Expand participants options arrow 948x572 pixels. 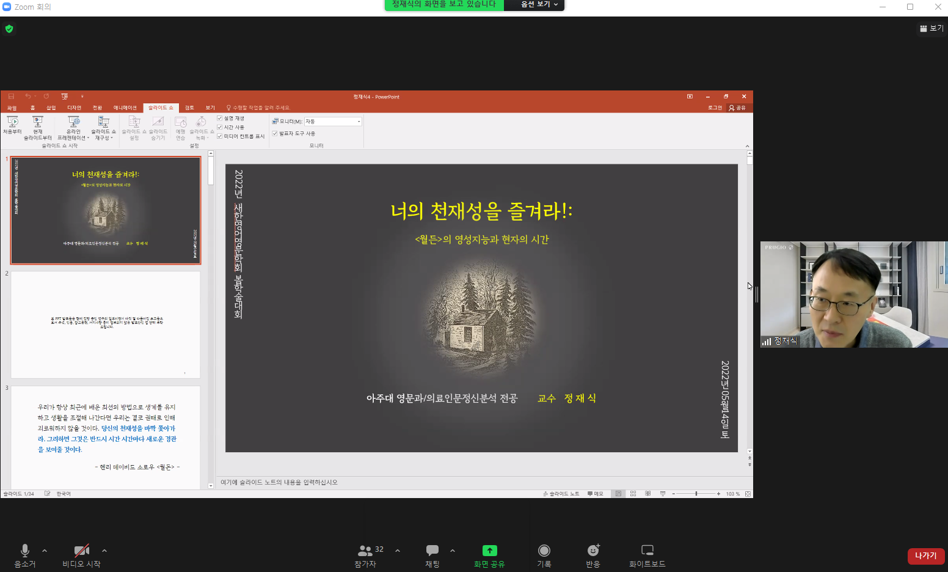click(x=398, y=551)
